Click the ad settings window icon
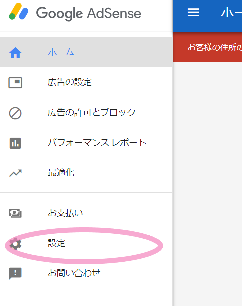This screenshot has width=242, height=306. pos(15,83)
